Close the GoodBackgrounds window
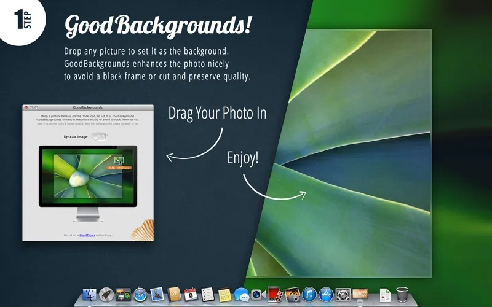This screenshot has height=307, width=492. [26, 107]
